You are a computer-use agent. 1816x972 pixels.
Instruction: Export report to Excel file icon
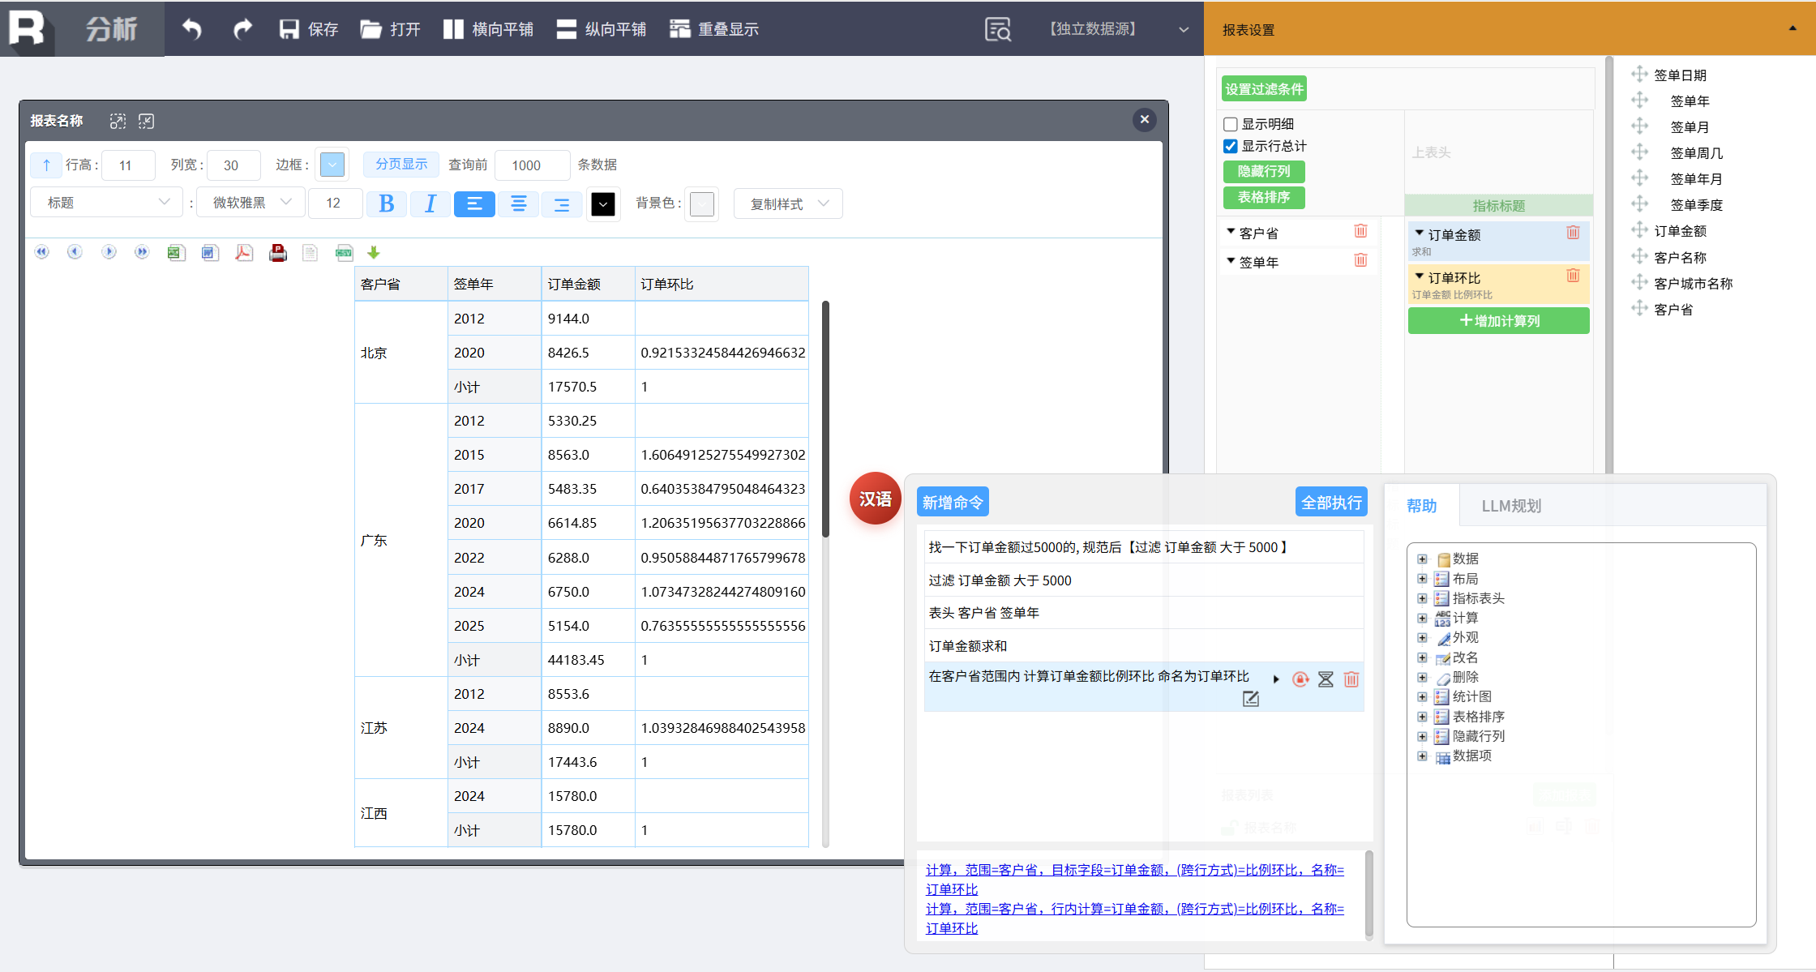pyautogui.click(x=175, y=253)
